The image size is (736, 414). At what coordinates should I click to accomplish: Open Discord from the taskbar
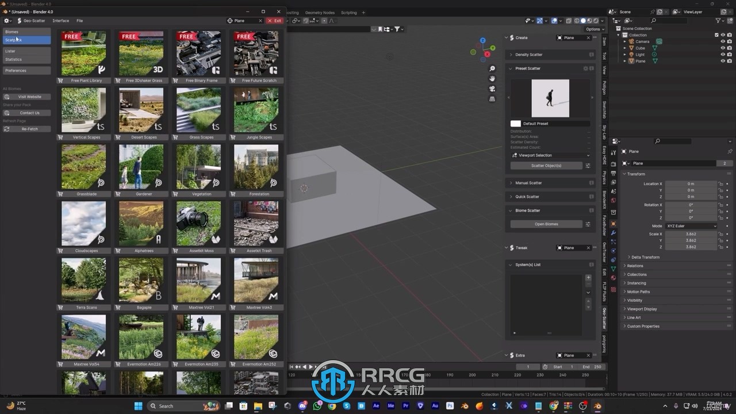(x=302, y=406)
